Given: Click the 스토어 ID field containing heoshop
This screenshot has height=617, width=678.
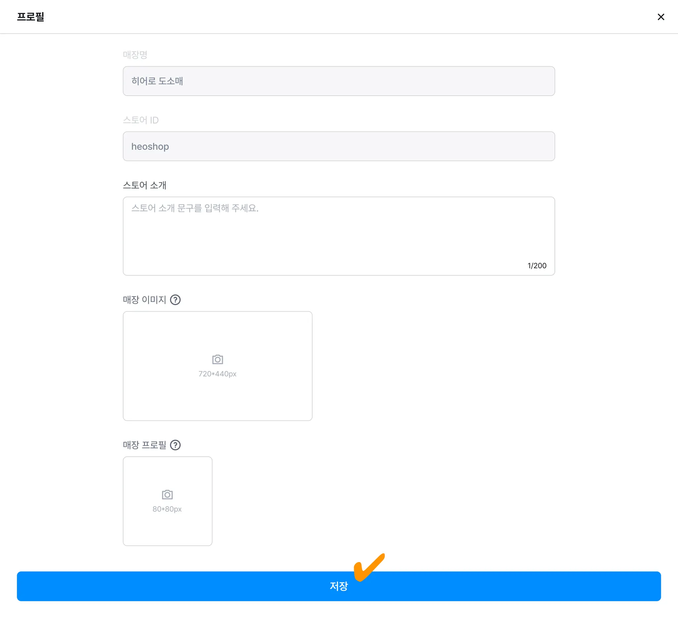Looking at the screenshot, I should 339,146.
